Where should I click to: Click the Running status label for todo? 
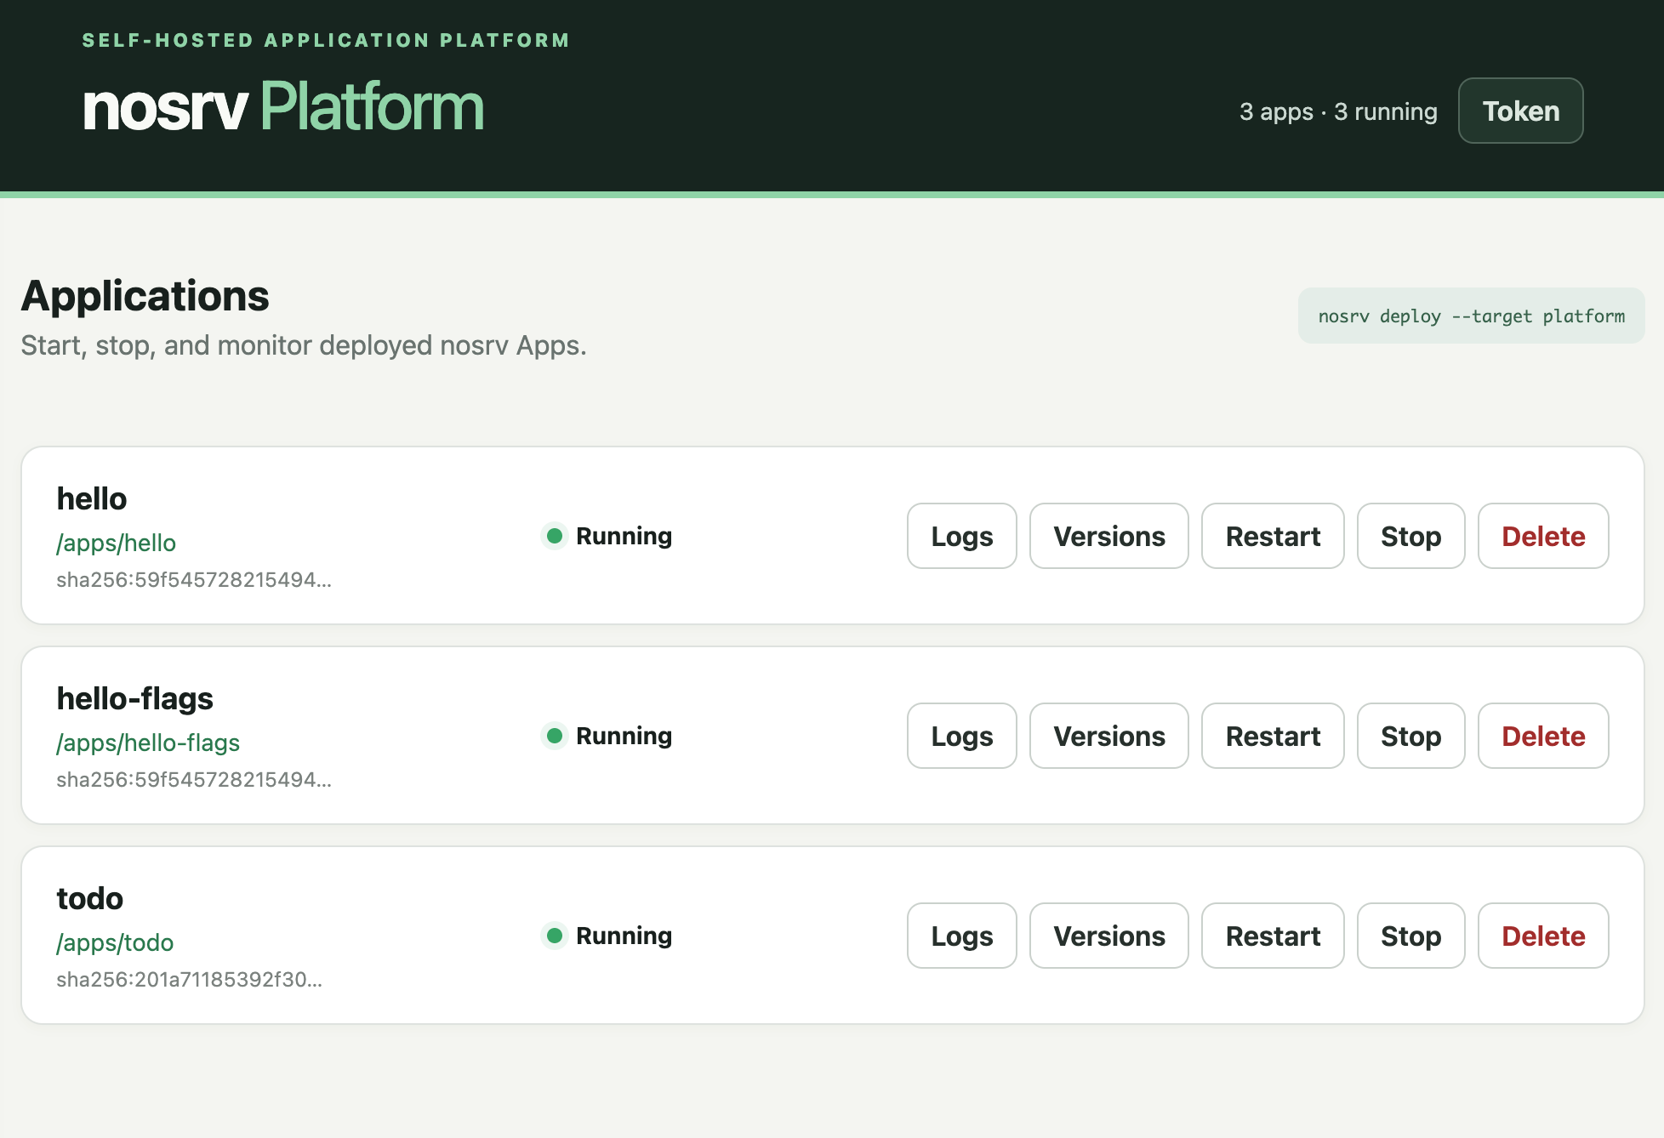tap(624, 936)
